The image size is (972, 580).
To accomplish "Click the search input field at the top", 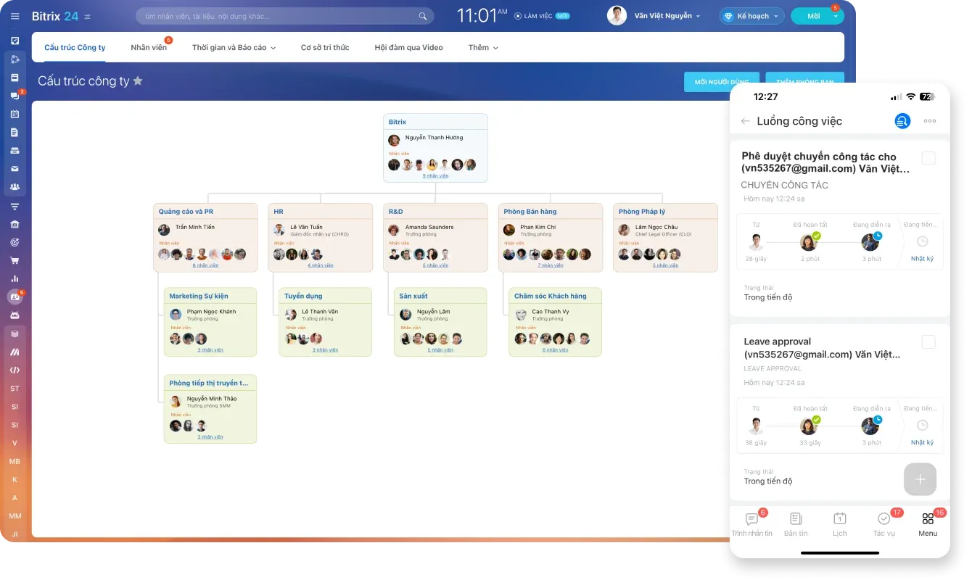I will (276, 16).
